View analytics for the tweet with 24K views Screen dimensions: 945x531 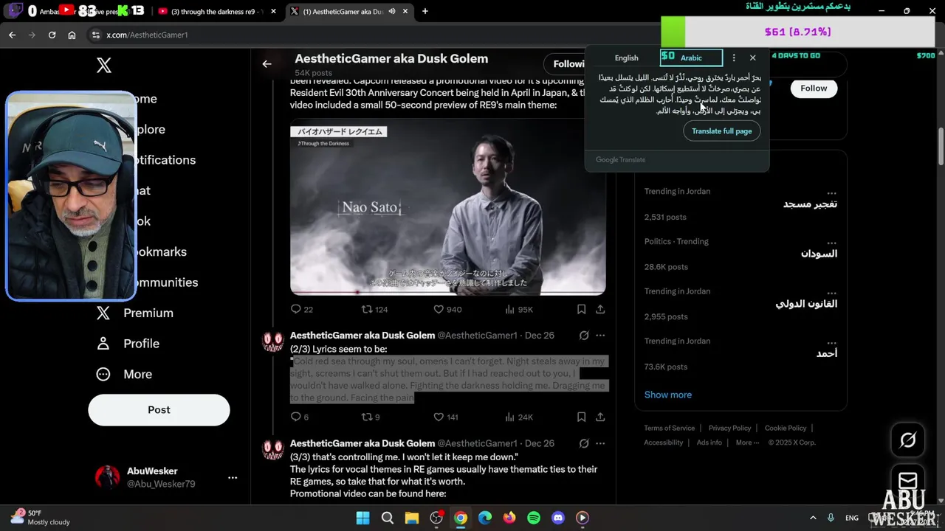point(519,417)
